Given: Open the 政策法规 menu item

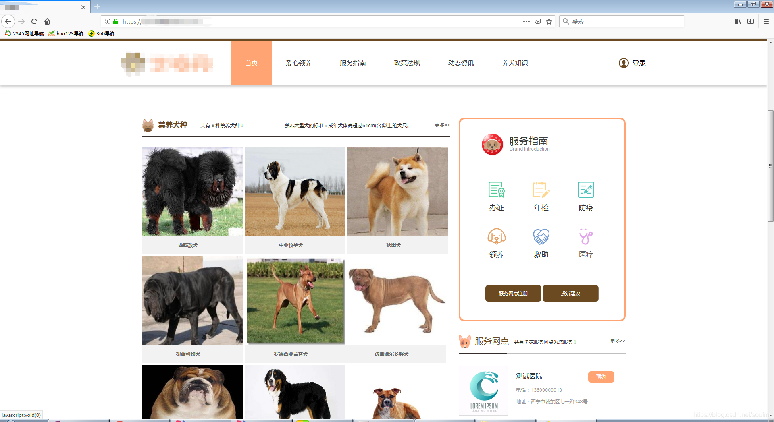Looking at the screenshot, I should click(407, 63).
